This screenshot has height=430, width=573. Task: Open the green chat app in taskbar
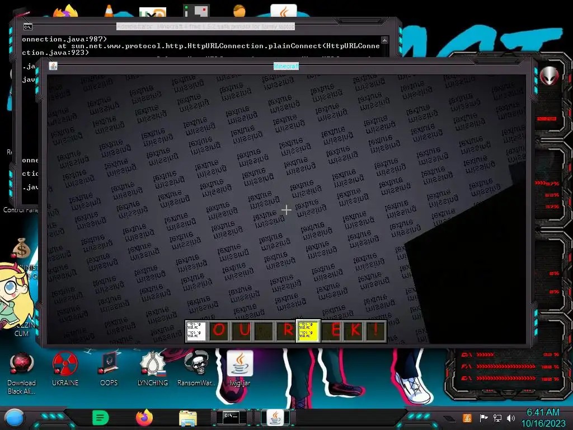pos(101,418)
